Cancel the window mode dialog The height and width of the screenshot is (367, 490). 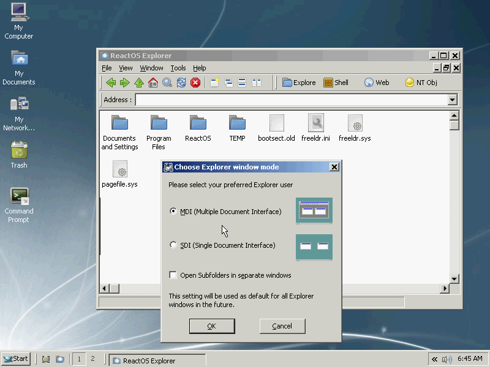click(x=282, y=326)
